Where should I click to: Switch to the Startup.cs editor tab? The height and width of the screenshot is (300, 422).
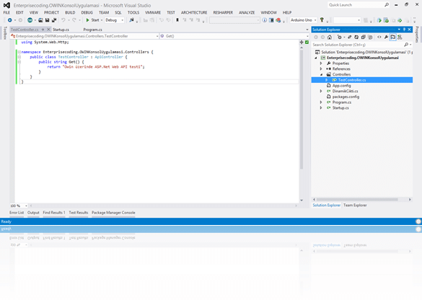(61, 30)
